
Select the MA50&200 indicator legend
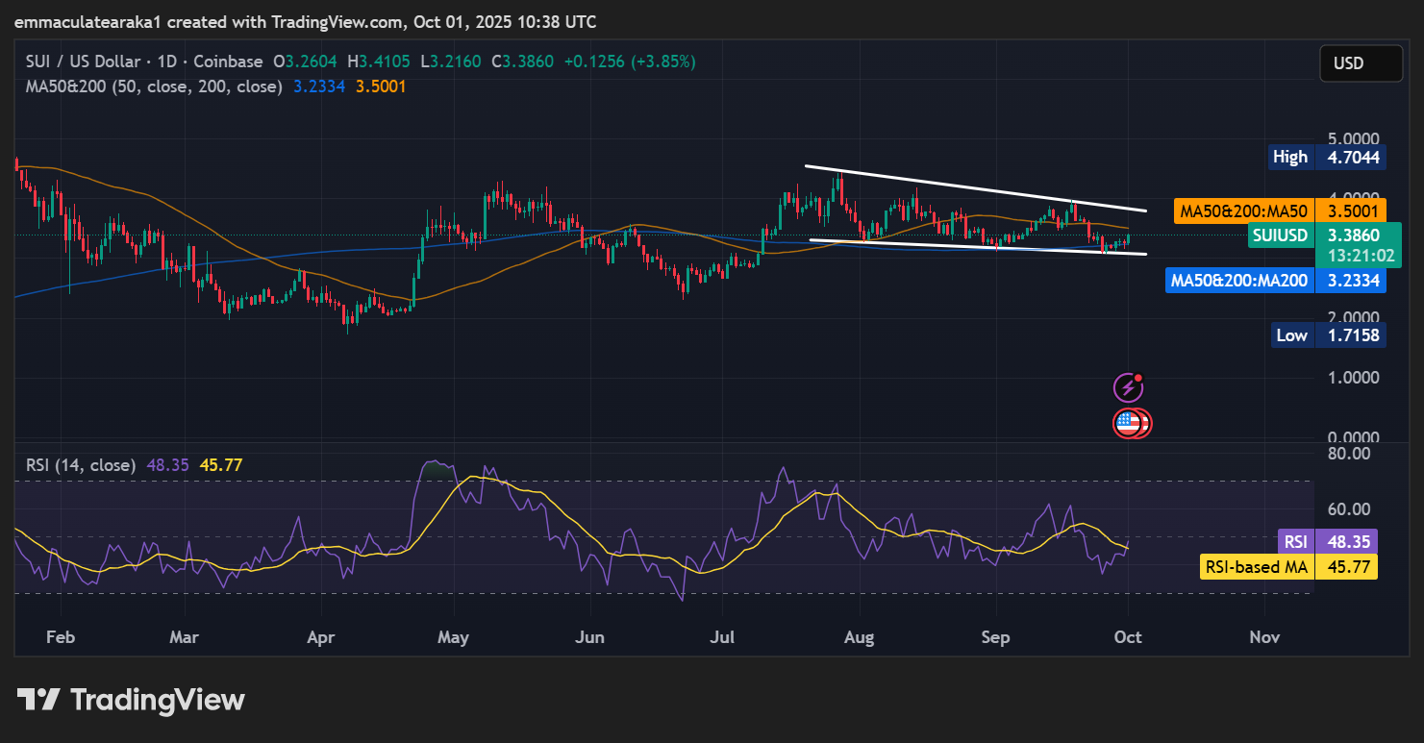154,87
